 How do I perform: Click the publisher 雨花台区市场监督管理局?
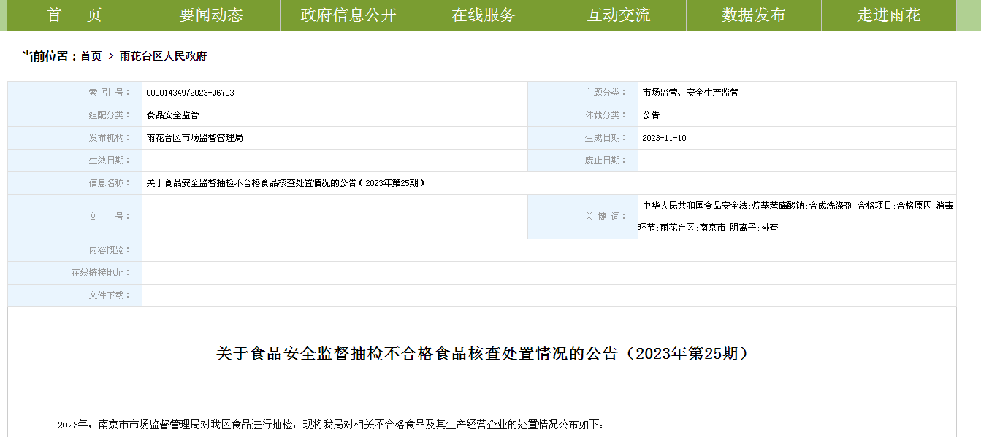point(194,138)
